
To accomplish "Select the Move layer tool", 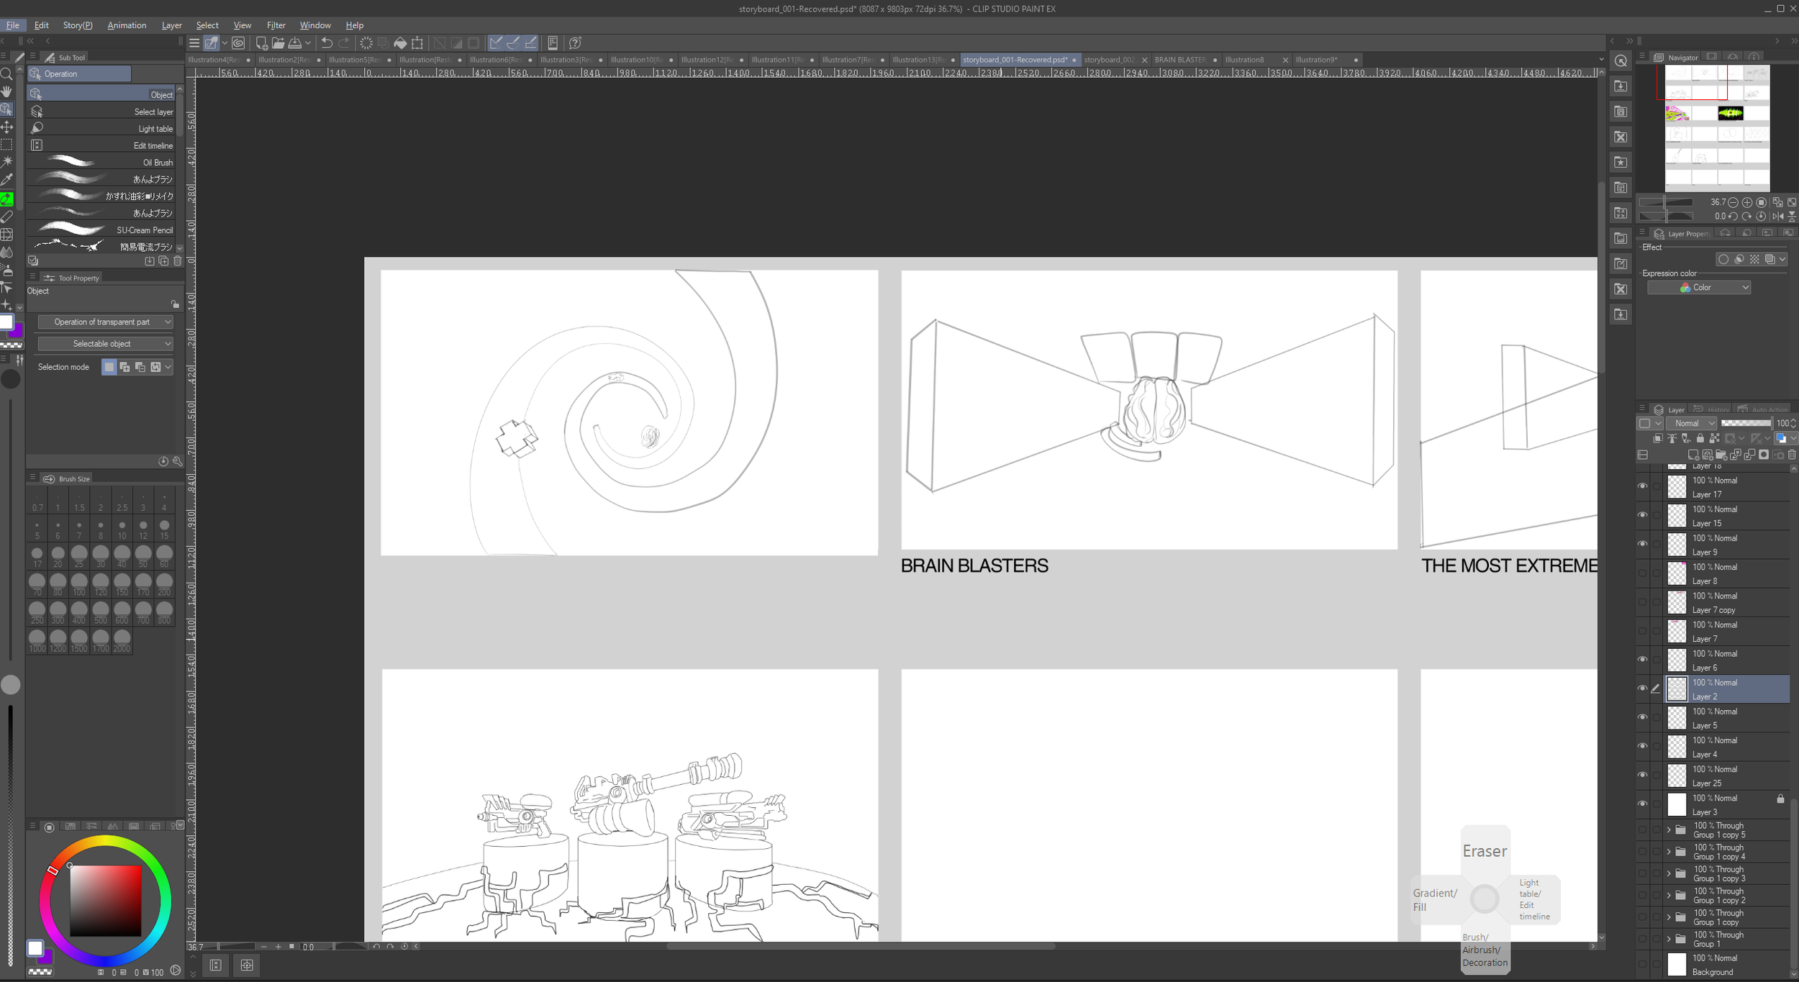I will [x=6, y=127].
